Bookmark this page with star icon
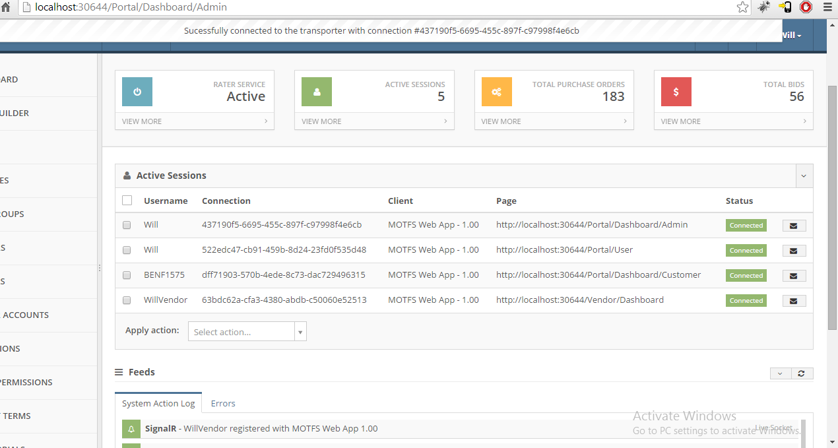Image resolution: width=838 pixels, height=448 pixels. pyautogui.click(x=743, y=7)
